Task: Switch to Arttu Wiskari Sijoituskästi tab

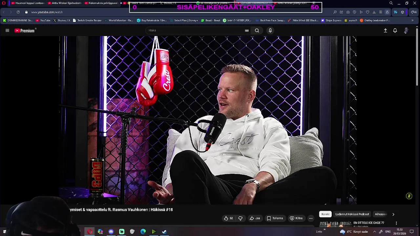Action: pyautogui.click(x=65, y=3)
